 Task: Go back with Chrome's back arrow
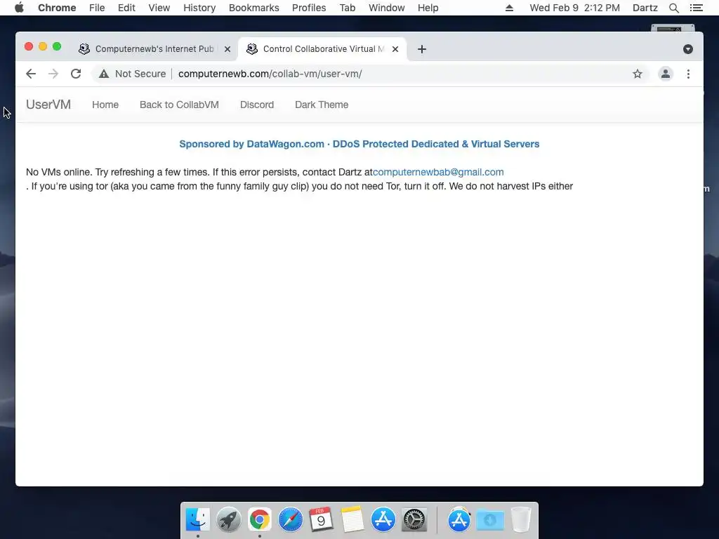[31, 74]
